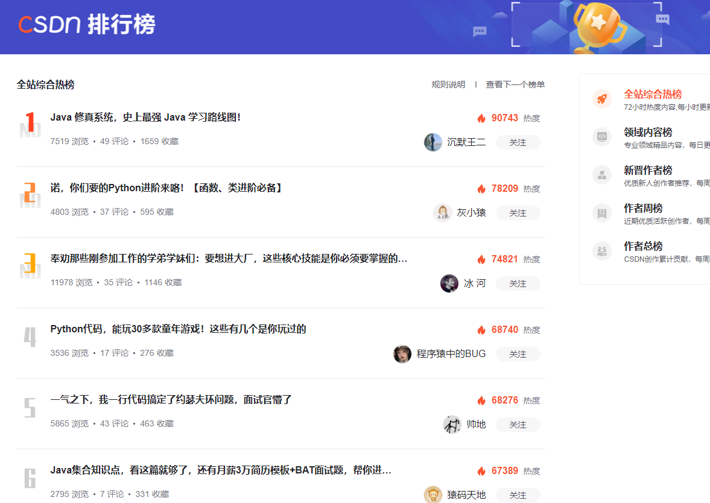Switch to the 新晋作者榜 tab
The height and width of the screenshot is (503, 710).
[x=648, y=170]
